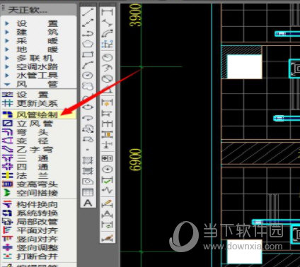Image resolution: width=300 pixels, height=267 pixels.
Task: Expand the top-level 设置 menu group
Action: (38, 23)
